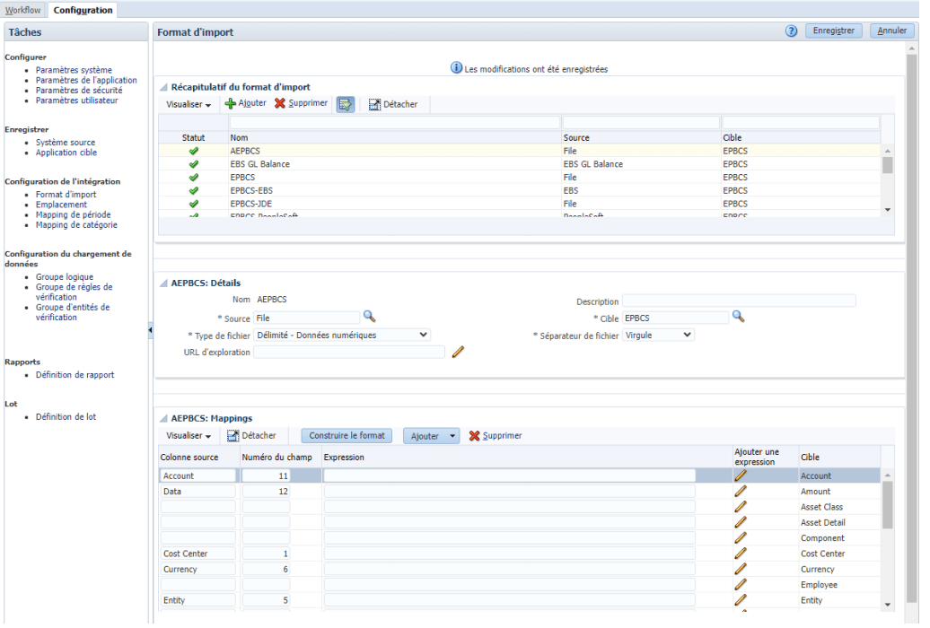
Task: Click the Nom column filter field
Action: tap(395, 123)
